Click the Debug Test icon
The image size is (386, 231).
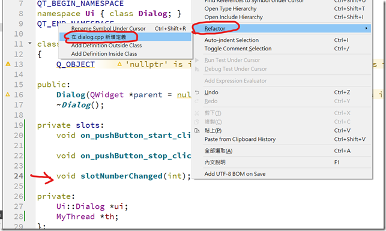[x=197, y=69]
